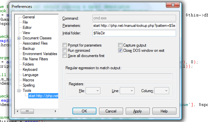
Task: Open Associated Files category
Action: (35, 43)
